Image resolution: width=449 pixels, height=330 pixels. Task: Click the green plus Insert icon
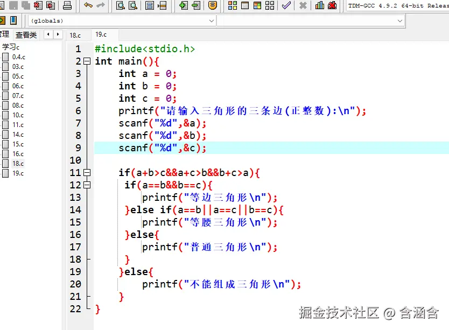point(183,5)
